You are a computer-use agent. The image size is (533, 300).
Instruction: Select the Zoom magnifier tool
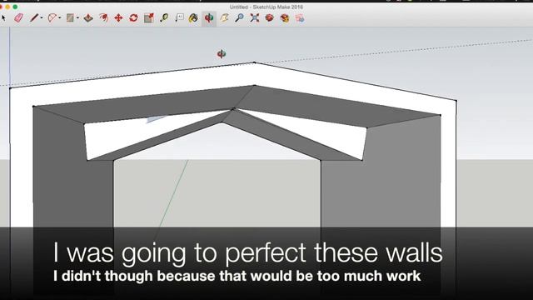239,17
